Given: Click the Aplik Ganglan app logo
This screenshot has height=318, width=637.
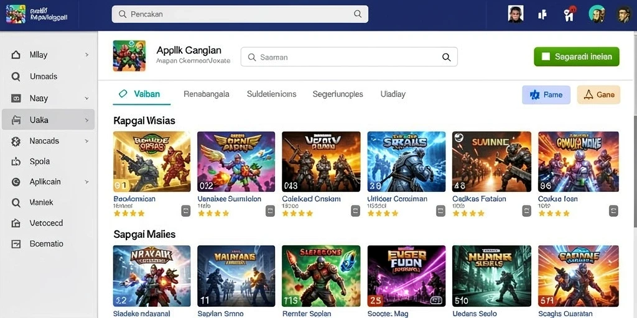Looking at the screenshot, I should click(129, 55).
